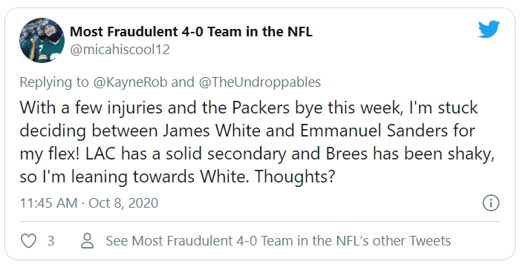
Task: Click "Thoughts?" at the tweet's end
Action: tap(294, 177)
